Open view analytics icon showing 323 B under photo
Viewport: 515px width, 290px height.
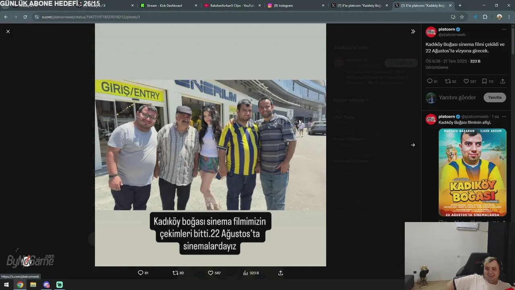(x=245, y=273)
